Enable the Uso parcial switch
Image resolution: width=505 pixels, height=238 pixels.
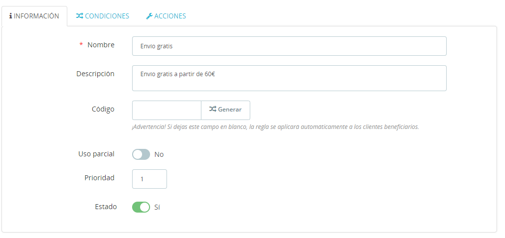(141, 154)
